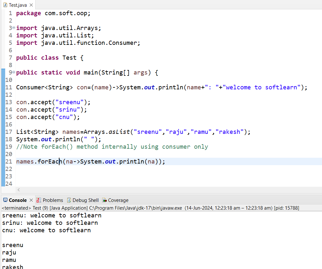This screenshot has height=269, width=322.
Task: Click the Debug Shell view icon
Action: click(69, 200)
